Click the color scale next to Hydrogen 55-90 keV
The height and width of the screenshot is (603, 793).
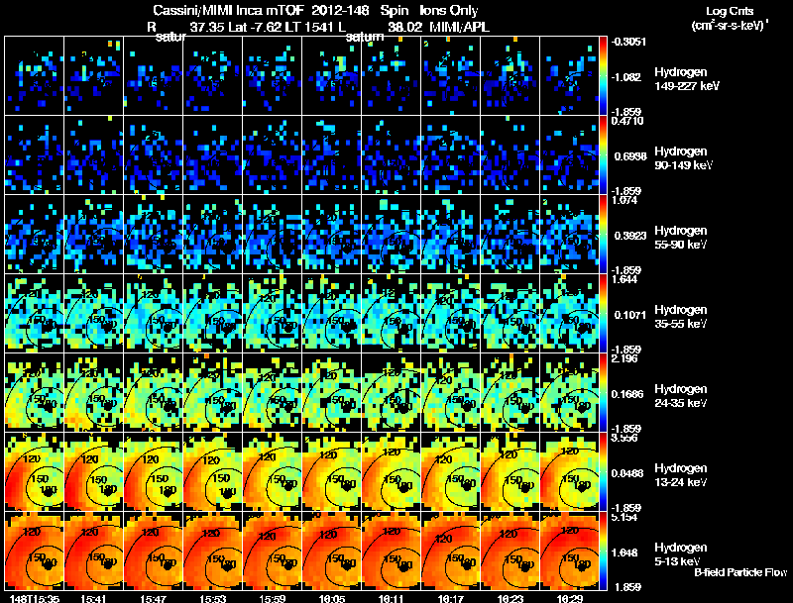603,235
